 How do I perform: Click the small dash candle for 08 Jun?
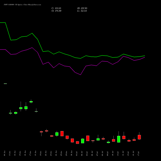[x=5, y=84]
